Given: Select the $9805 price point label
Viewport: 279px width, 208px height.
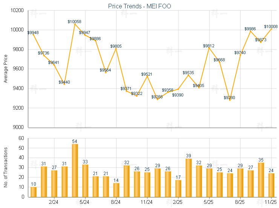Looking at the screenshot, I should [x=116, y=46].
